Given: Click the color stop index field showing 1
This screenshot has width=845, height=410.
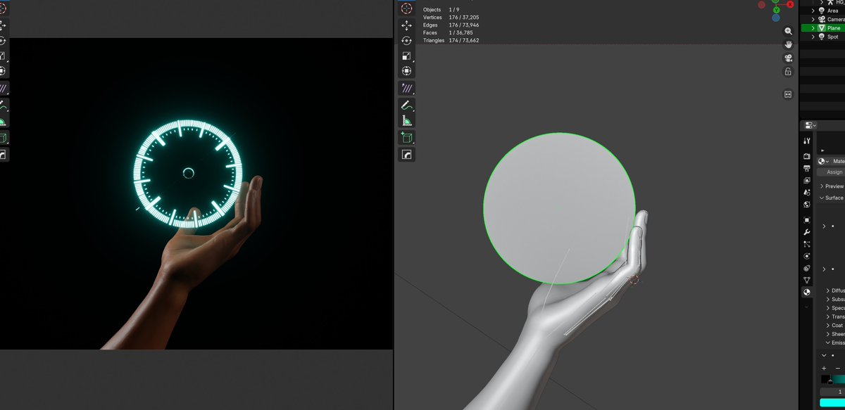Looking at the screenshot, I should 832,392.
